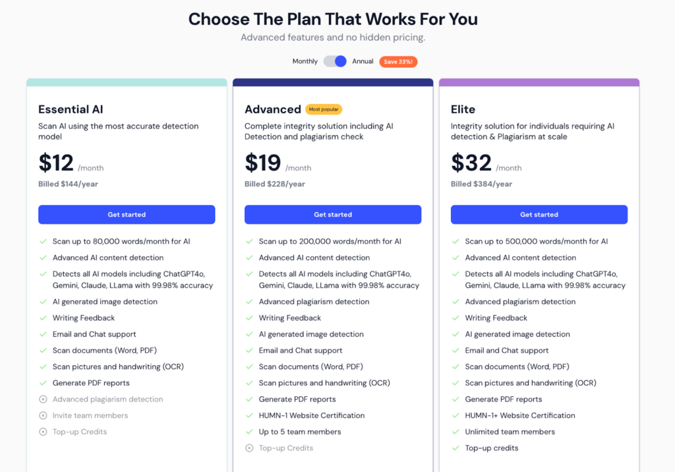Image resolution: width=675 pixels, height=472 pixels.
Task: Click Get started under Elite plan
Action: click(x=539, y=215)
